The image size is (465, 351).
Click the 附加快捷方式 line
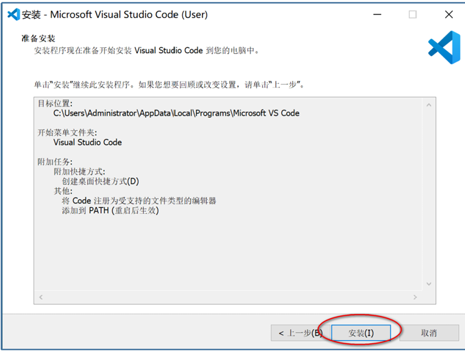(79, 172)
